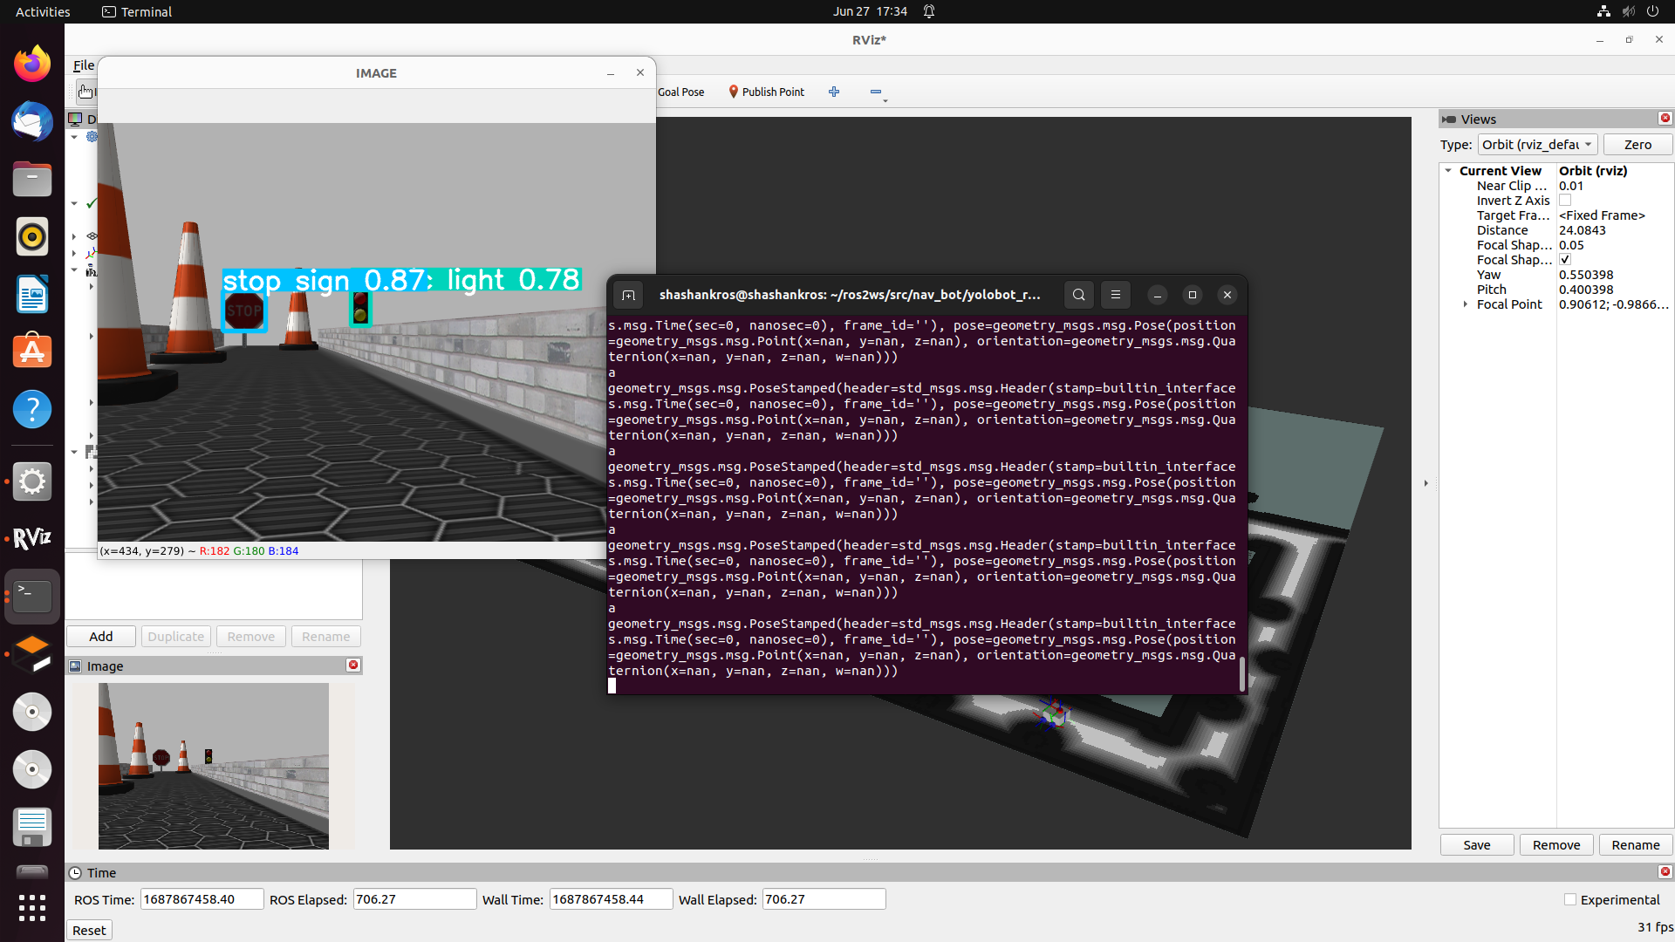
Task: Click the Duplicate button below the displays list
Action: 175,636
